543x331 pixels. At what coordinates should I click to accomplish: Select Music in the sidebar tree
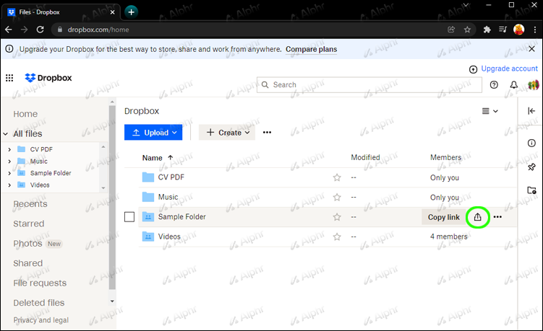pos(39,162)
